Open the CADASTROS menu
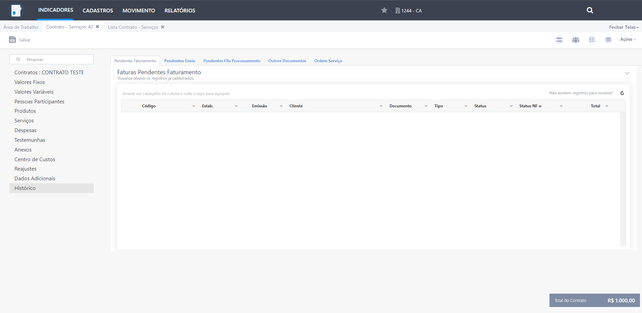 98,10
